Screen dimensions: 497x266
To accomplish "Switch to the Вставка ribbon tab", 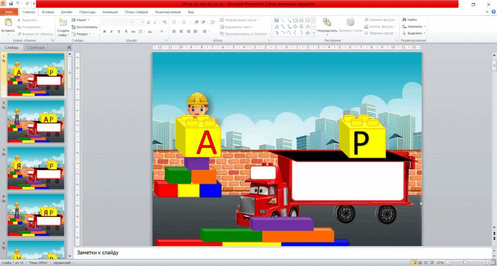I will [x=48, y=12].
